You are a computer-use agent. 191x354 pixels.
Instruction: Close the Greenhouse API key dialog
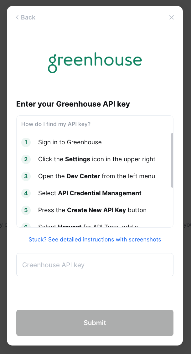tap(171, 17)
